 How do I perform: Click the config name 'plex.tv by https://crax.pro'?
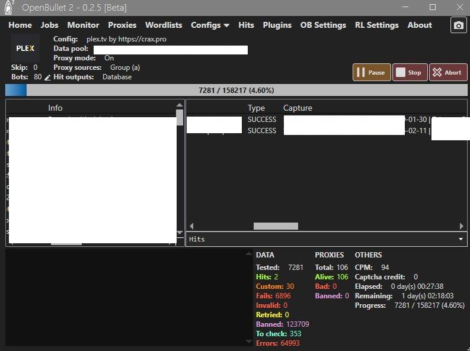click(126, 39)
